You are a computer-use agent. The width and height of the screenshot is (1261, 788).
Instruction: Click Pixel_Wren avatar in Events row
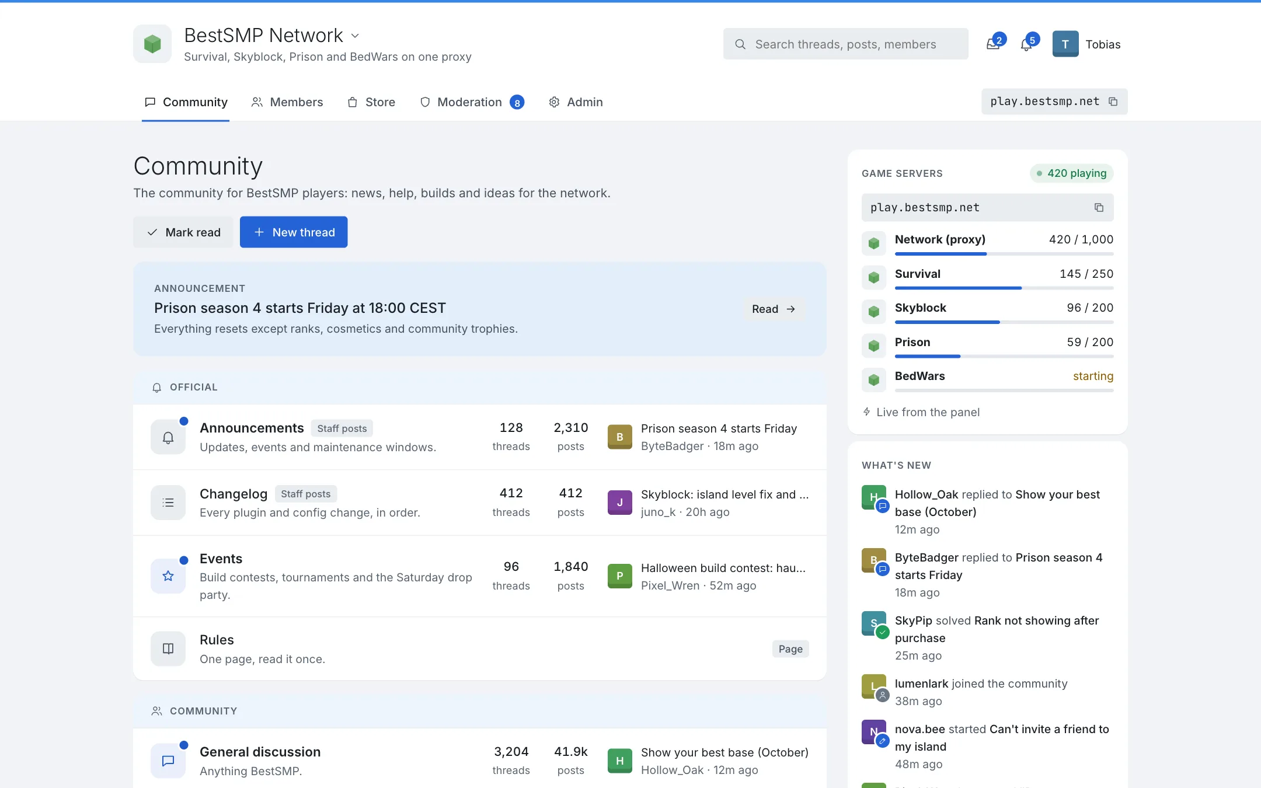point(620,576)
